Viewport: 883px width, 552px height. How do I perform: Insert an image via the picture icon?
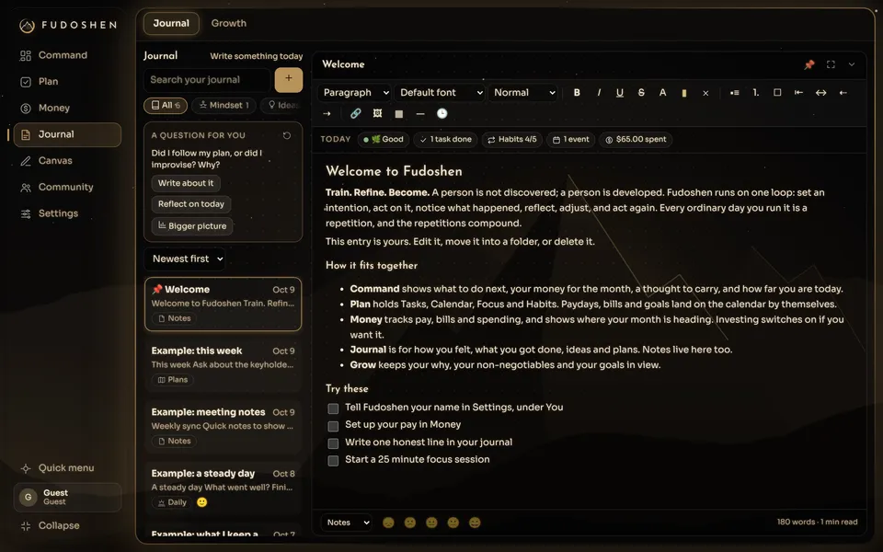click(x=377, y=114)
